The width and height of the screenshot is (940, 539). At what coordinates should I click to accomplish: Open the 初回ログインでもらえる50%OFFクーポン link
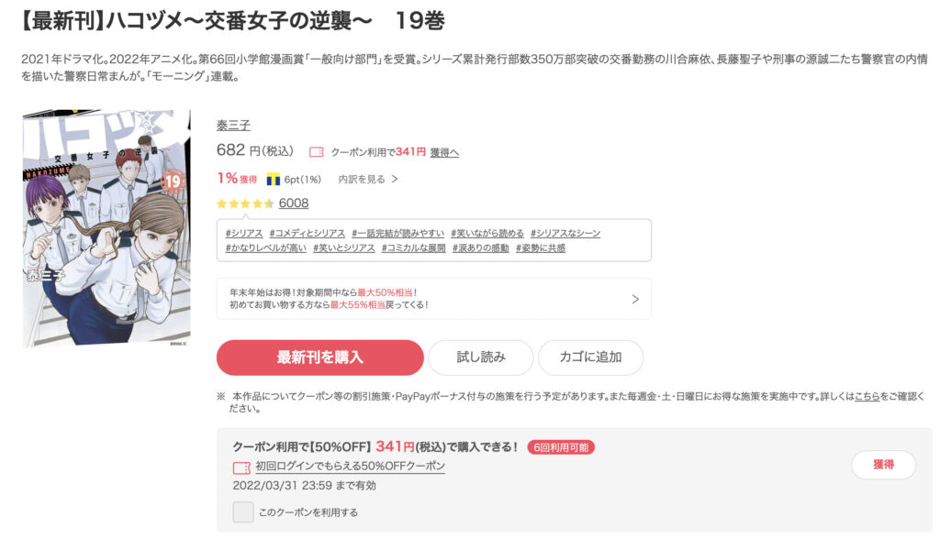(350, 466)
